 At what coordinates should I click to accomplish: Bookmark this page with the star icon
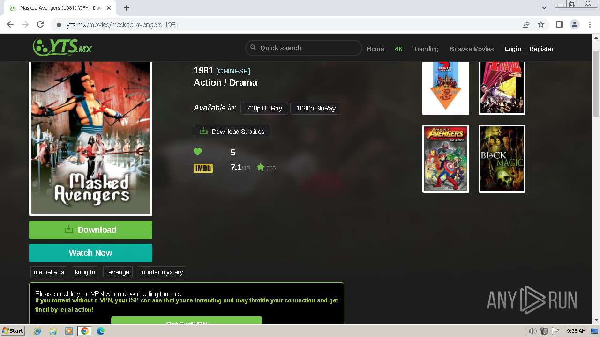541,24
